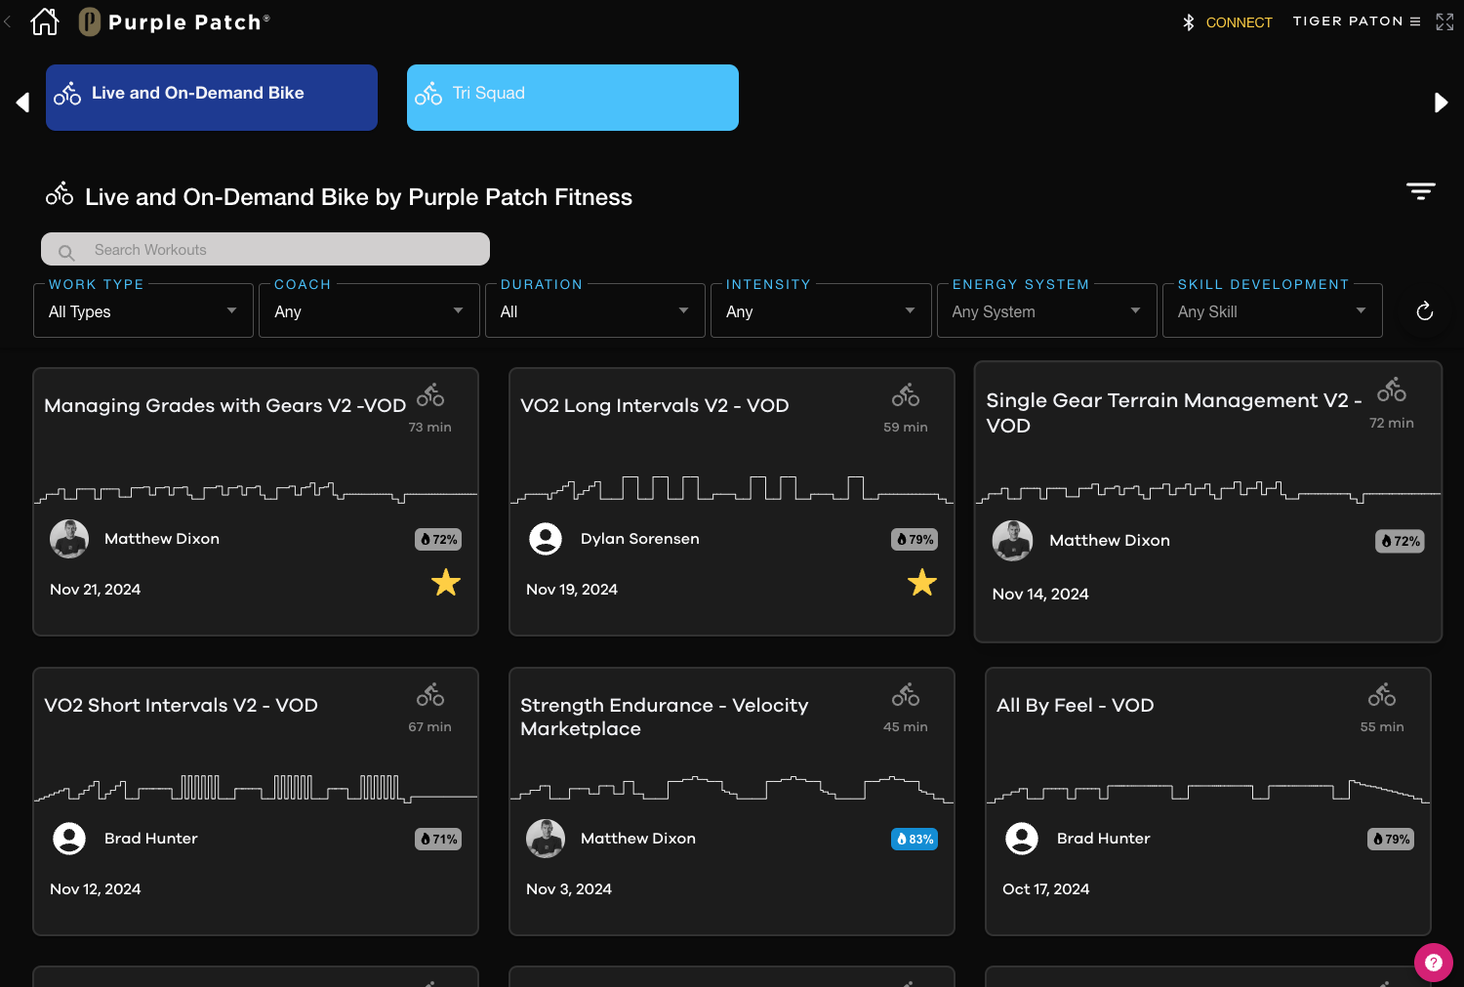Click the Search Workouts field
Screen dimensions: 1464x987
[265, 249]
